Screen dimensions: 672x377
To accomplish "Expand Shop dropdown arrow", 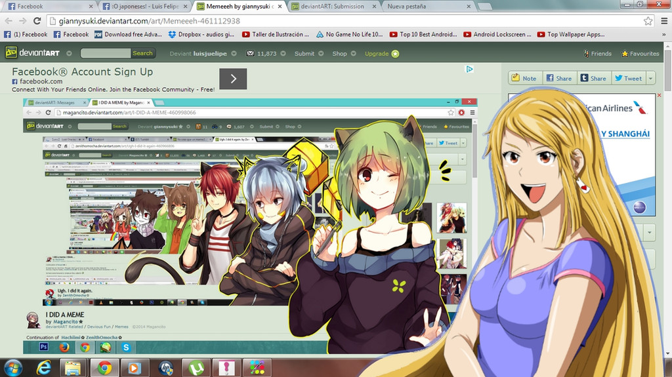I will pos(354,54).
